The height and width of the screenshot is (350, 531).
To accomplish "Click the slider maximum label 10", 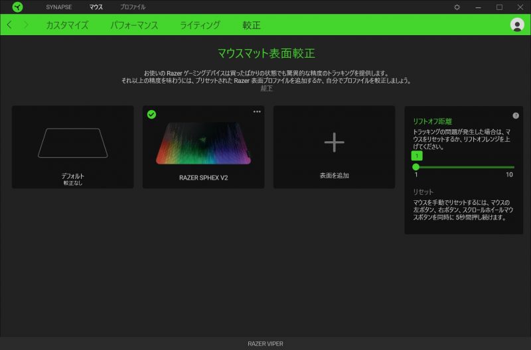I will tap(509, 174).
